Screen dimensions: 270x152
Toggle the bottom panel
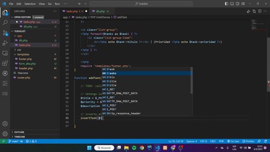[232, 4]
